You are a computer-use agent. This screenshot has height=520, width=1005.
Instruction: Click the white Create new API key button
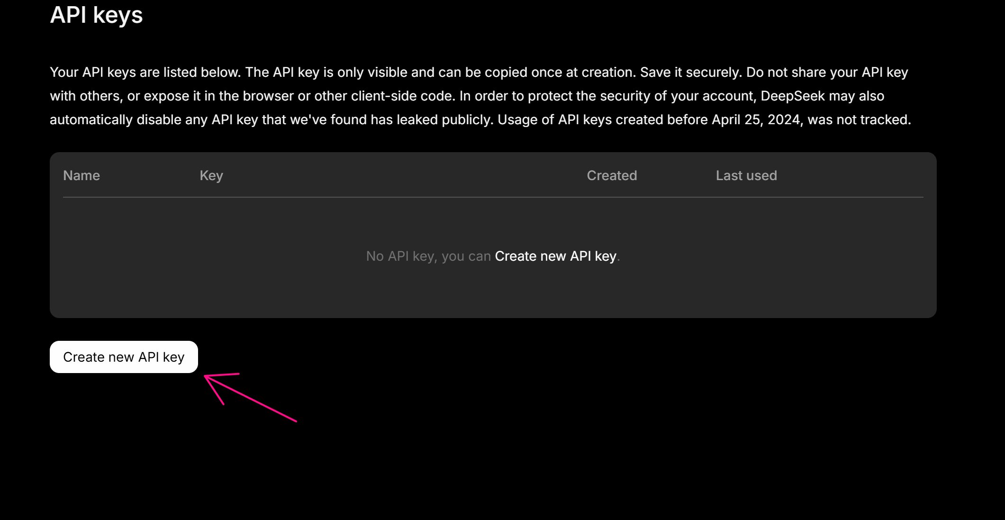coord(124,357)
